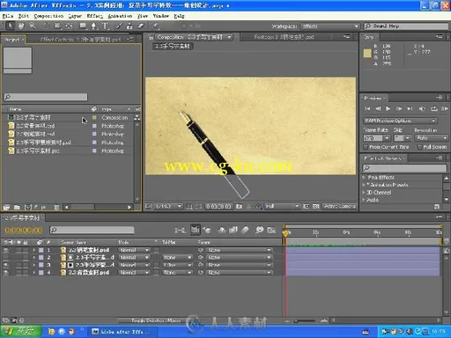Screen dimensions: 451x338
Task: Open Parent dropdown for layer 4
Action: point(240,272)
